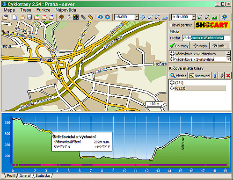Click the new route document icon
233x180 pixels.
click(15, 17)
